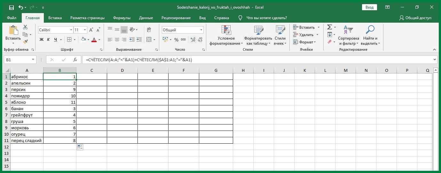Viewport: 441px width, 173px height.
Task: Click the Orientation angled text icon
Action: pos(132,30)
